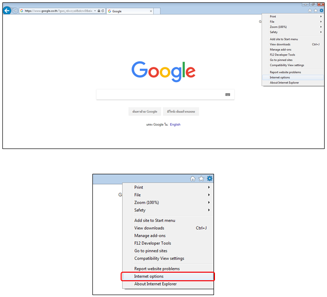Select Manage add-ons in small top-right menu
The image size is (327, 297).
click(293, 50)
